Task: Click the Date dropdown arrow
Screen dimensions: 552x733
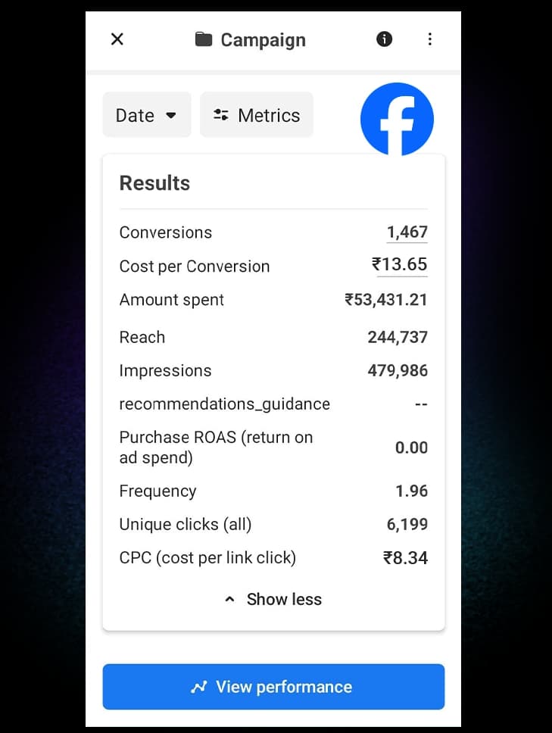Action: point(171,116)
